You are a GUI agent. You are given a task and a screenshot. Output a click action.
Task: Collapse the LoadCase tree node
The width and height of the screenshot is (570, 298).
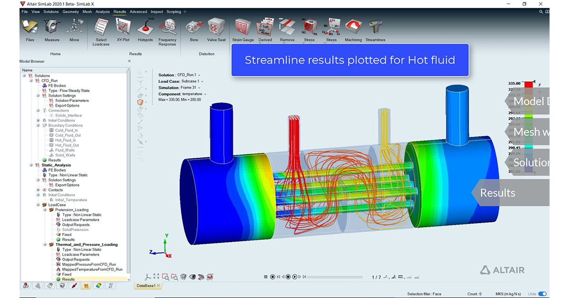[x=38, y=205]
